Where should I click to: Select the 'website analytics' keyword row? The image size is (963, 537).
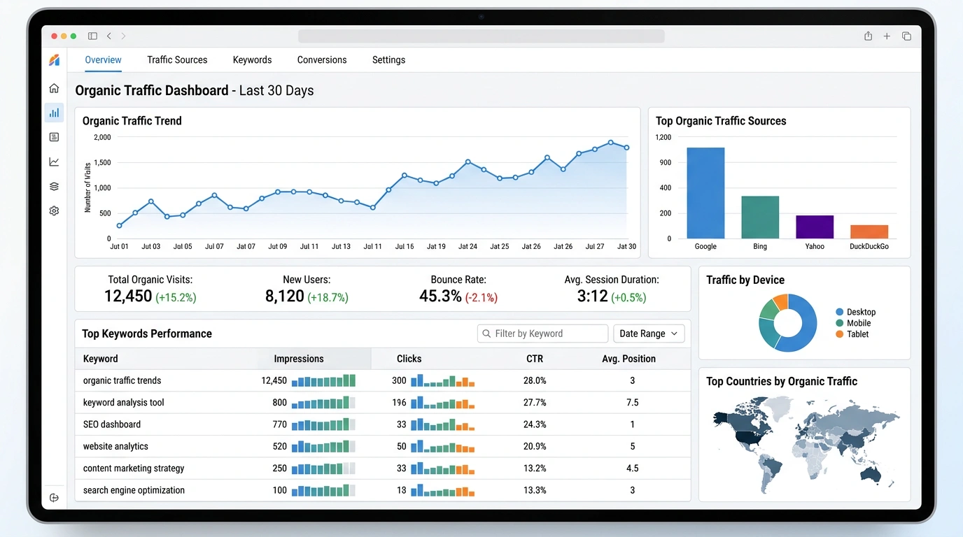[383, 446]
